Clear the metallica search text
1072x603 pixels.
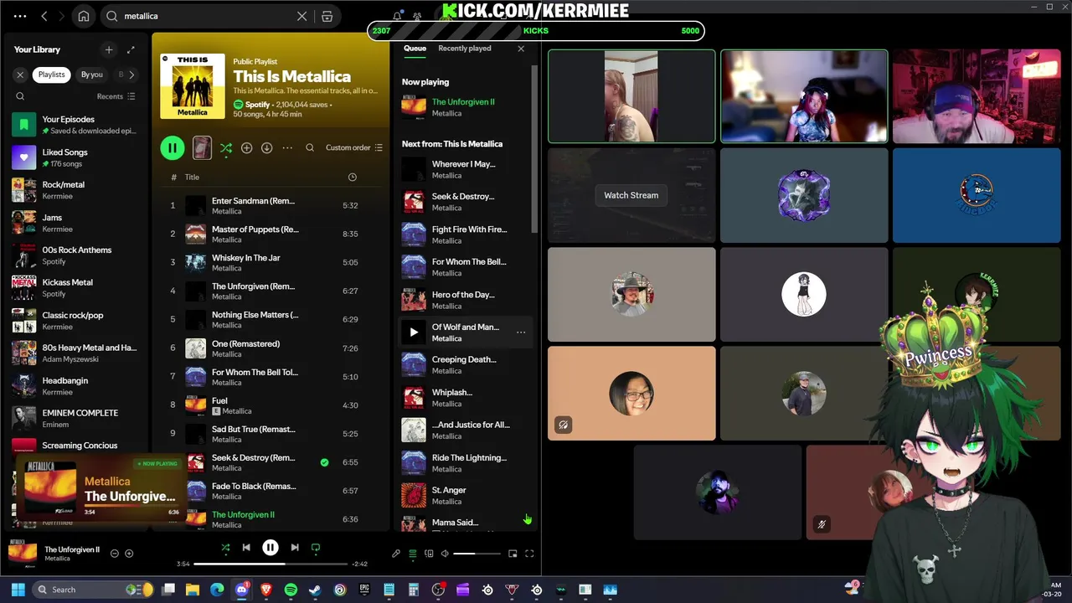[x=302, y=16]
